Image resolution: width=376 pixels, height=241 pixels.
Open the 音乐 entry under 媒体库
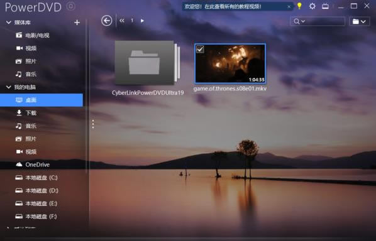point(26,74)
